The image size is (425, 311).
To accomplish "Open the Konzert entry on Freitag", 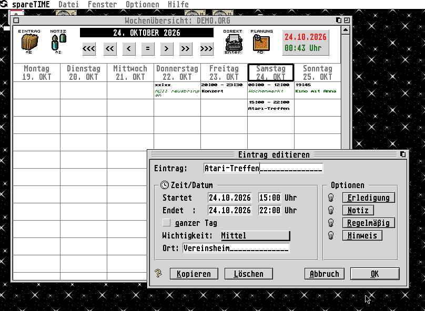I will coord(224,90).
